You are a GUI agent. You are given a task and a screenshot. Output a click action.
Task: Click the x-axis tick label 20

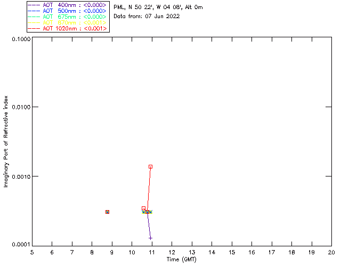[x=331, y=252]
